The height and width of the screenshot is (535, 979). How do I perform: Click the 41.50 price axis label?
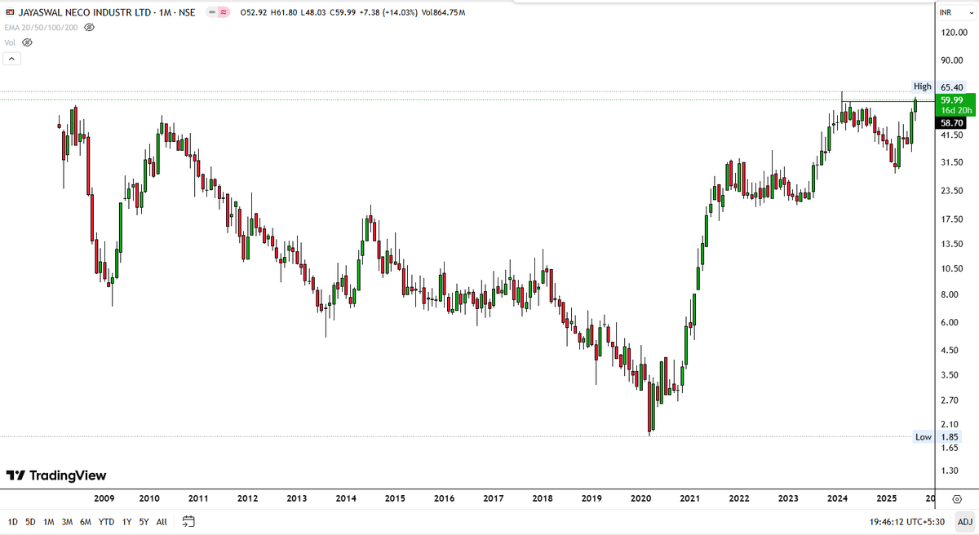951,135
